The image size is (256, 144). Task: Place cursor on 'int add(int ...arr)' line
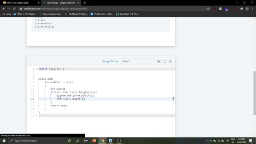[x=59, y=82]
